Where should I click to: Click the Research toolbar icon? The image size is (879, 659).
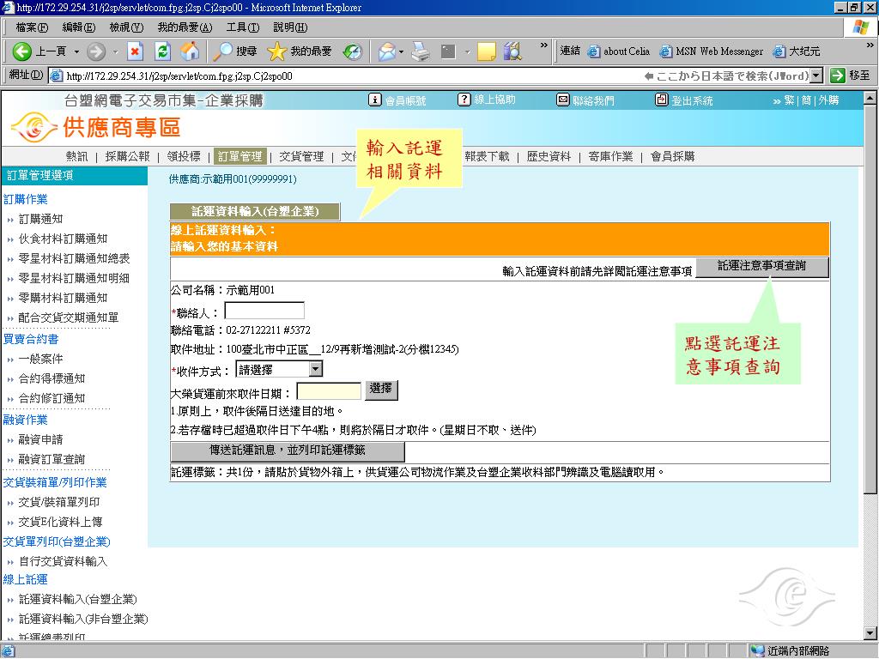pyautogui.click(x=512, y=51)
